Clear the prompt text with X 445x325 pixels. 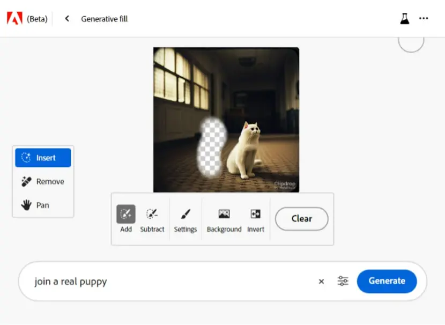321,281
